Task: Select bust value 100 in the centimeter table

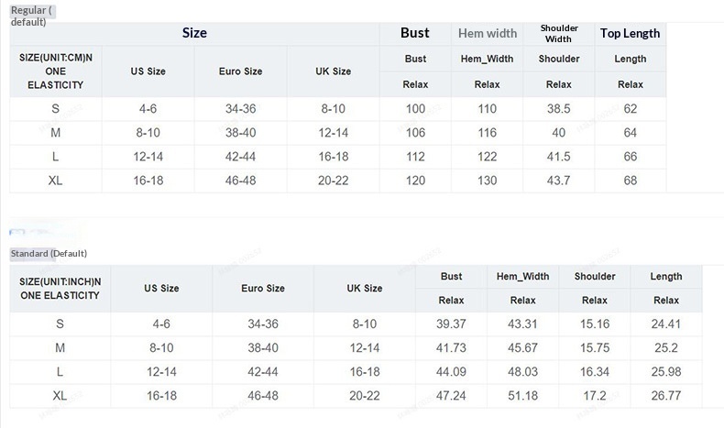Action: pyautogui.click(x=415, y=109)
